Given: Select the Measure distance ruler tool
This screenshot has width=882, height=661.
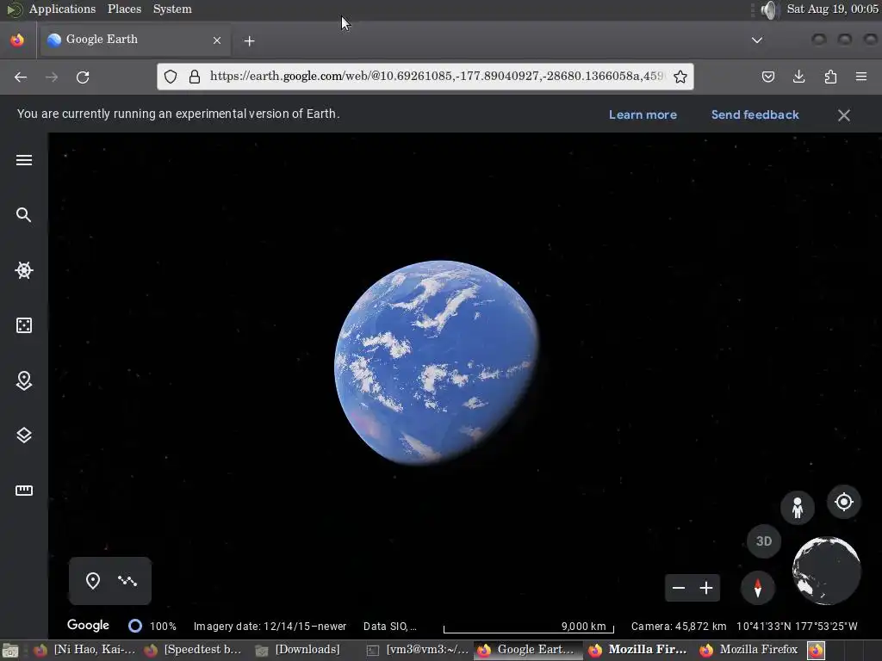Looking at the screenshot, I should point(23,491).
